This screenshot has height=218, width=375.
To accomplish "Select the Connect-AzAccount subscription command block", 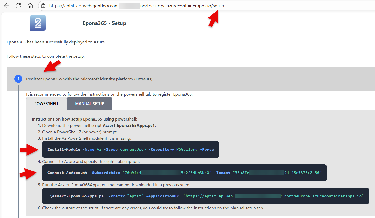I will click(x=184, y=173).
